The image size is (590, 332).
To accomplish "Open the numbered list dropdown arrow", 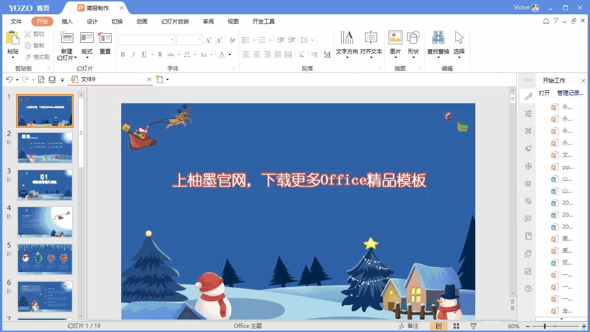I will [x=271, y=40].
